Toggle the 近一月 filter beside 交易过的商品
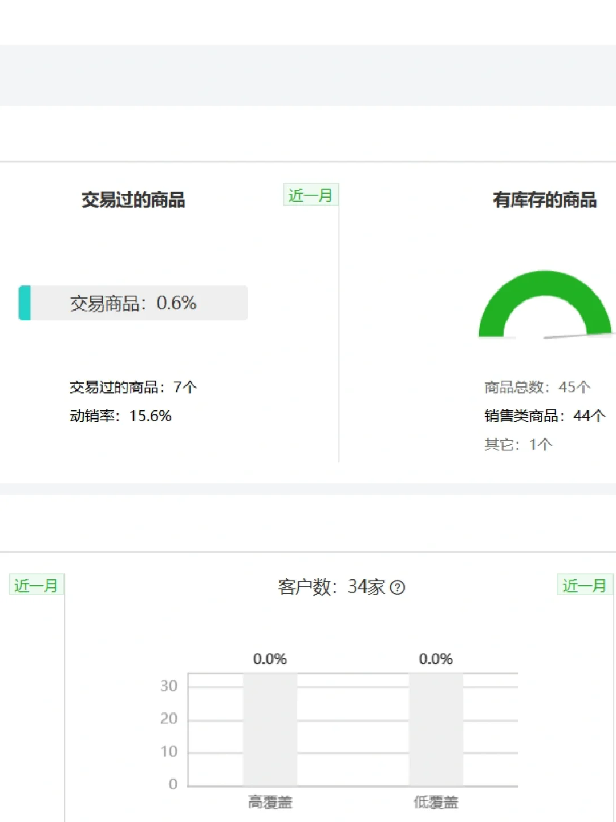The image size is (616, 822). coord(311,194)
